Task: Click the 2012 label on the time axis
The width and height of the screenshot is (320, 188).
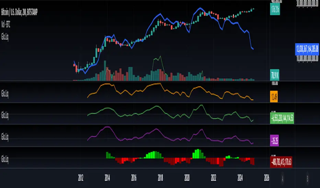Action: point(81,178)
